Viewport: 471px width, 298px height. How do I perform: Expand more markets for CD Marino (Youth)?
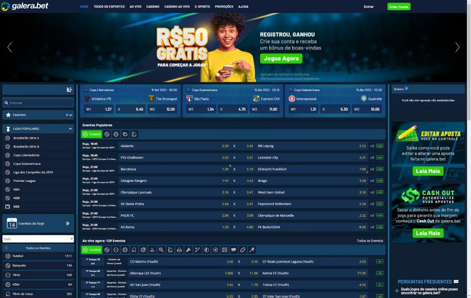click(380, 262)
